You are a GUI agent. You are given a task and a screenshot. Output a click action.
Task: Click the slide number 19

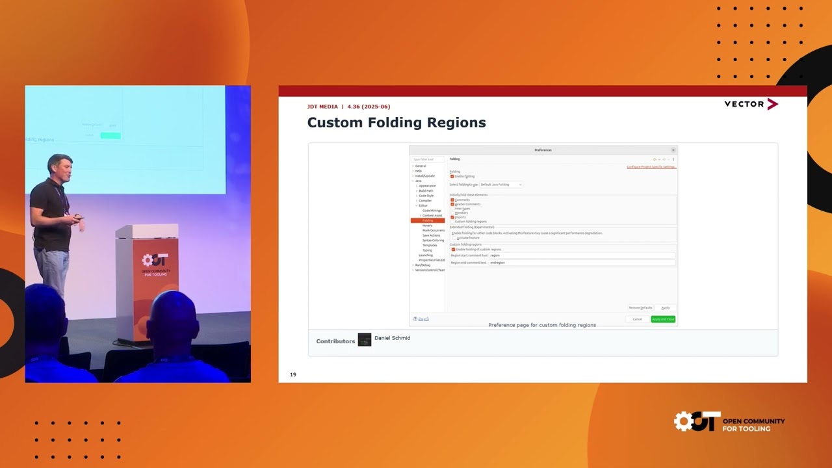point(293,374)
